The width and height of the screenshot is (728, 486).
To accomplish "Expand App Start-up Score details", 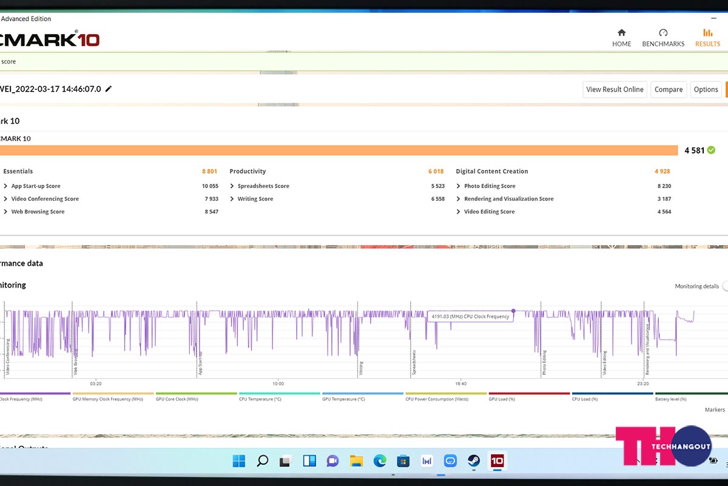I will tap(5, 186).
